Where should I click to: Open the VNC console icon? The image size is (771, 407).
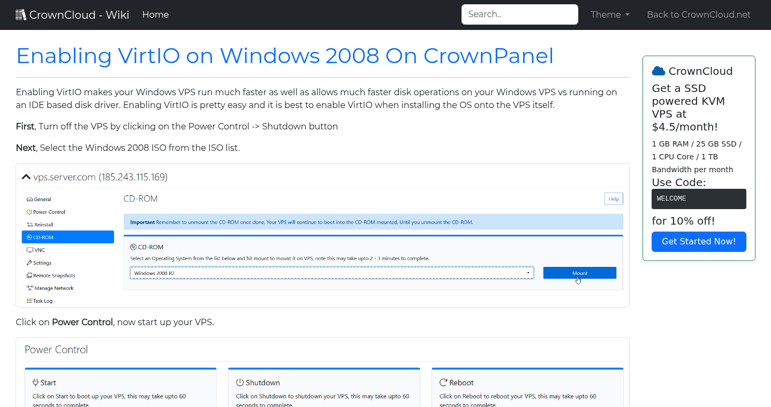tap(30, 250)
